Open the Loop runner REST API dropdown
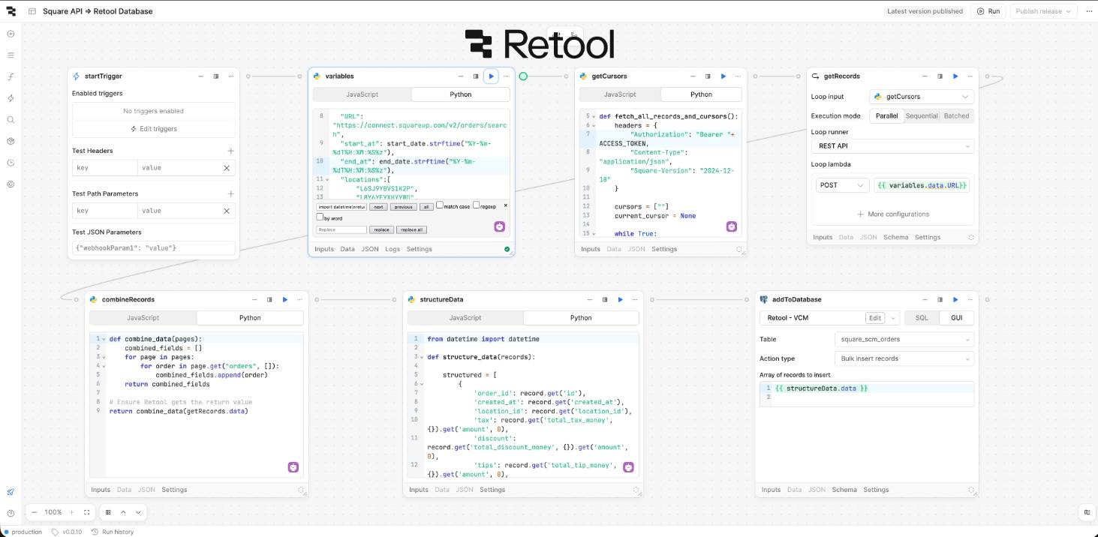 click(x=893, y=146)
